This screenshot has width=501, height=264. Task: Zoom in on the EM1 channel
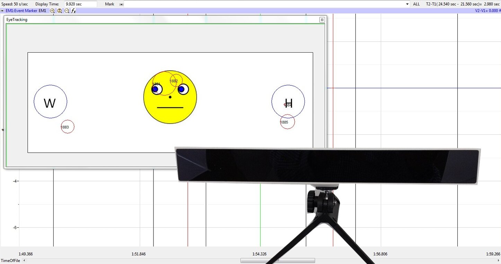pyautogui.click(x=52, y=11)
